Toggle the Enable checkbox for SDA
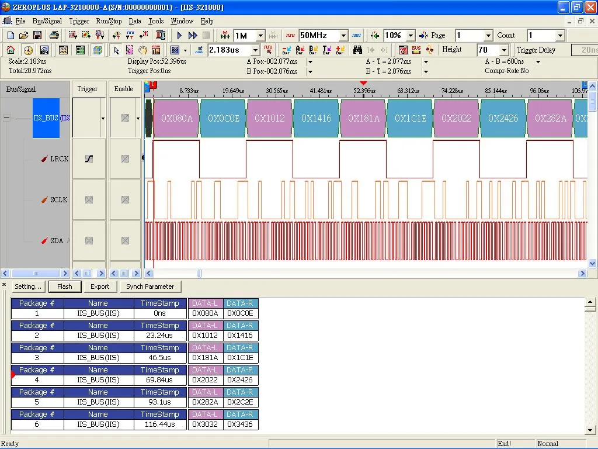This screenshot has height=449, width=598. pos(125,240)
